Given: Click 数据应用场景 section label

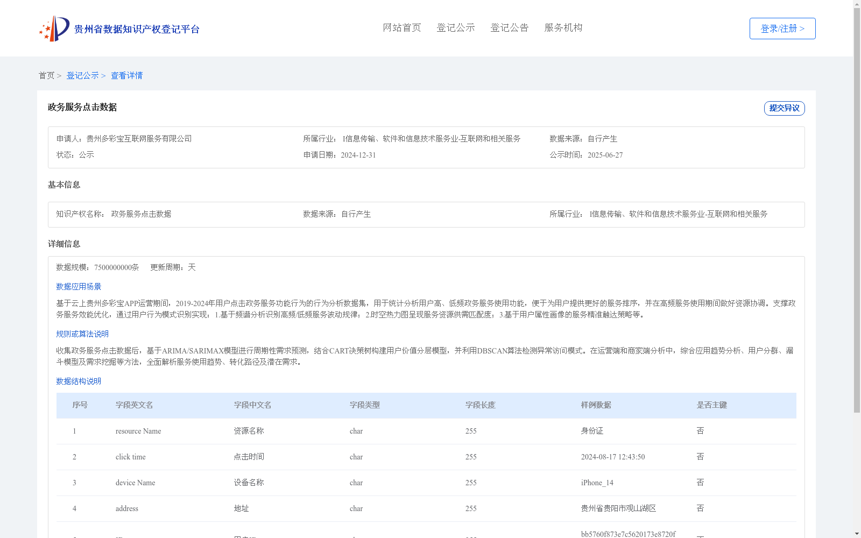Looking at the screenshot, I should point(79,287).
